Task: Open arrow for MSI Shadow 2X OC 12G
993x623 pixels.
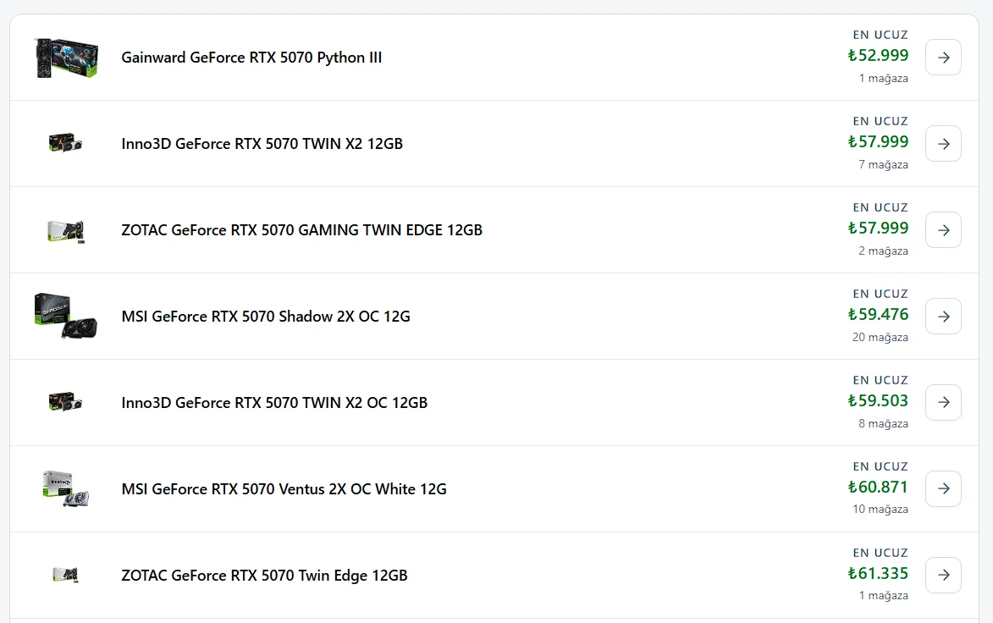Action: (x=943, y=317)
